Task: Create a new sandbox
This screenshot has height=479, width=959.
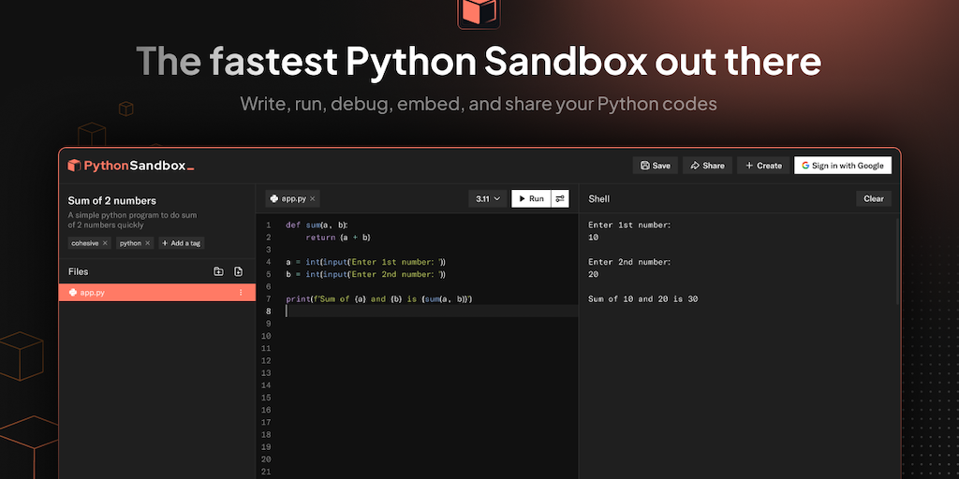Action: pyautogui.click(x=762, y=166)
